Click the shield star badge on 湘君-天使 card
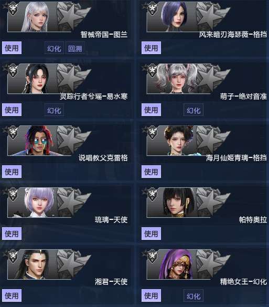This screenshot has width=269, height=307. coord(13,256)
